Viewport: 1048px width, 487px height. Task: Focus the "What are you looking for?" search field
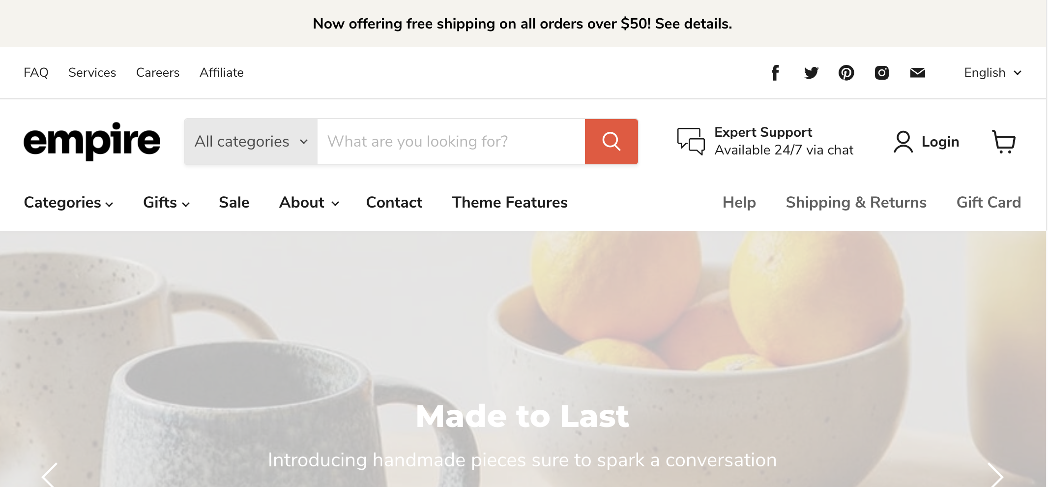[x=451, y=142]
